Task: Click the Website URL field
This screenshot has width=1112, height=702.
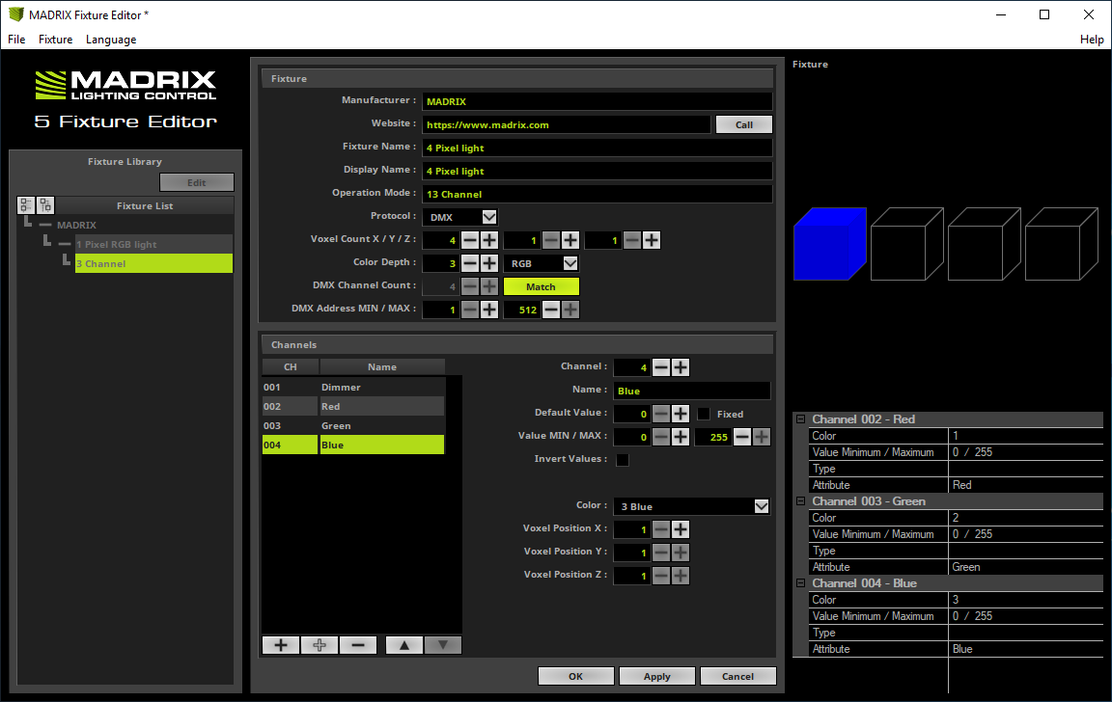Action: 566,124
